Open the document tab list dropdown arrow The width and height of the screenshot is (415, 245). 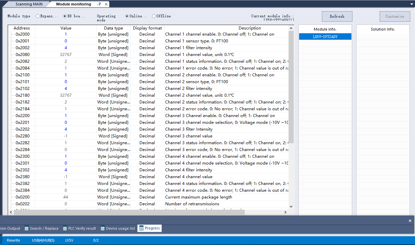point(412,4)
